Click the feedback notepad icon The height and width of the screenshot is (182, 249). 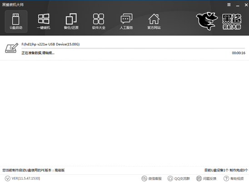pyautogui.click(x=199, y=178)
